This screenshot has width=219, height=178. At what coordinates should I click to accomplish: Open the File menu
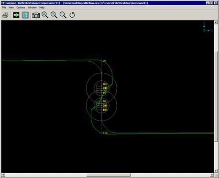(x=4, y=8)
